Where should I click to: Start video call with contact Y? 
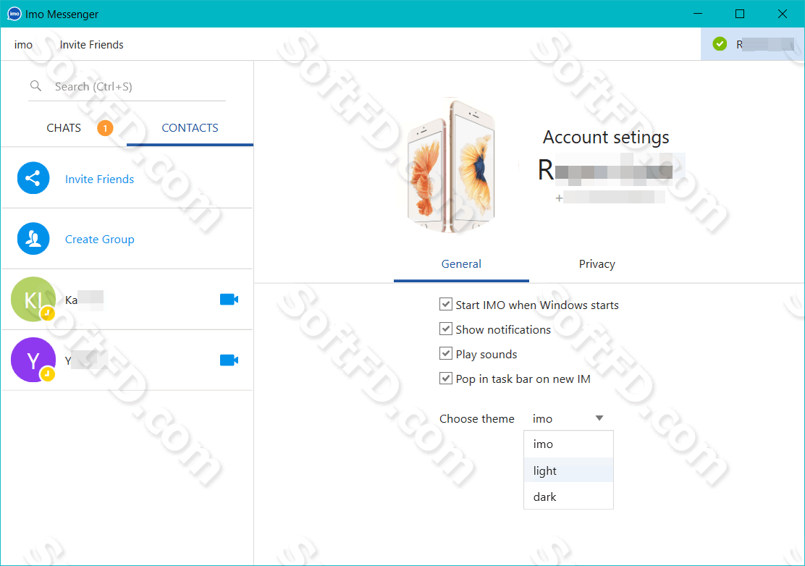click(x=229, y=360)
